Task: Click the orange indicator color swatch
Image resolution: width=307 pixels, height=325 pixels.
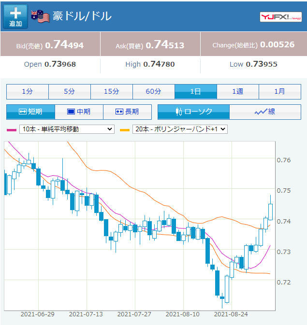Action: click(x=125, y=130)
